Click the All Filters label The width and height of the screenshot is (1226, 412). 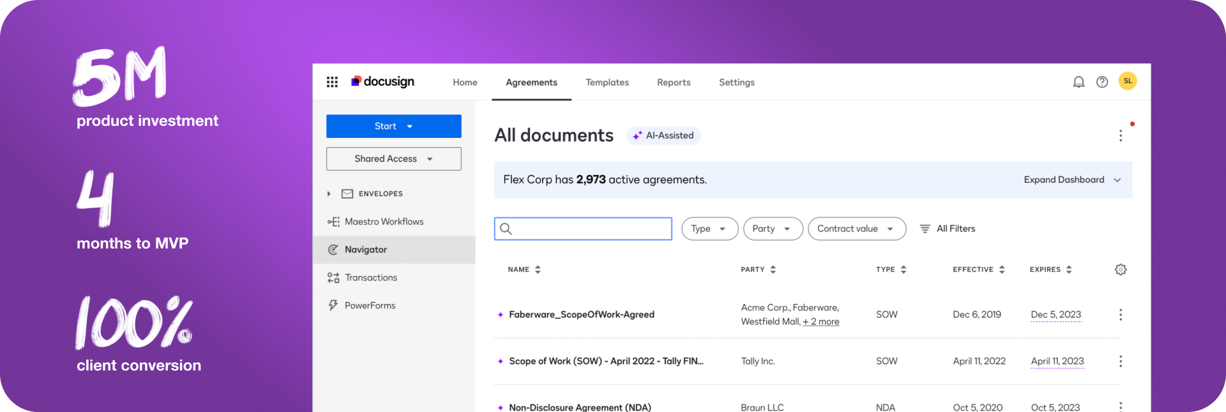point(956,229)
